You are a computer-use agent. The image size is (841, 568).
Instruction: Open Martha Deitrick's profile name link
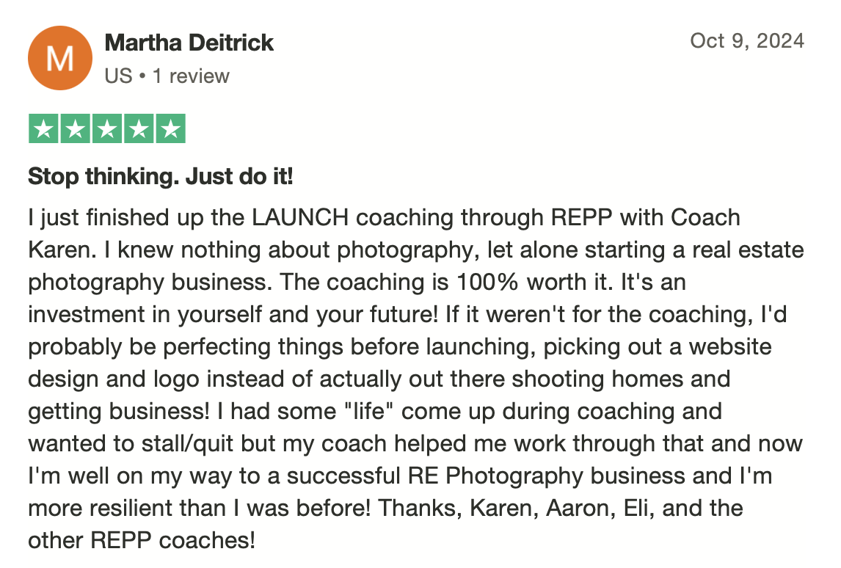tap(189, 43)
